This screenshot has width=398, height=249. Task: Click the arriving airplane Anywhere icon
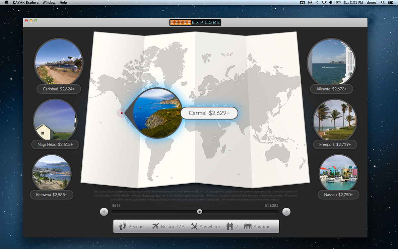coord(194,226)
